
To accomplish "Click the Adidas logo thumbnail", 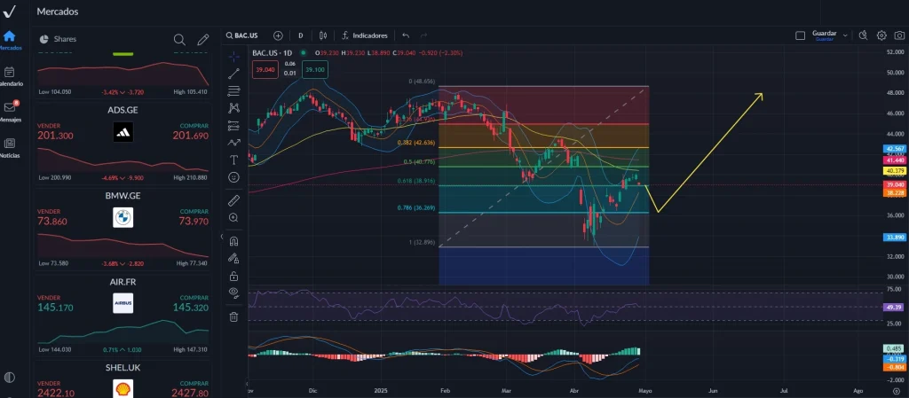I will (x=123, y=132).
